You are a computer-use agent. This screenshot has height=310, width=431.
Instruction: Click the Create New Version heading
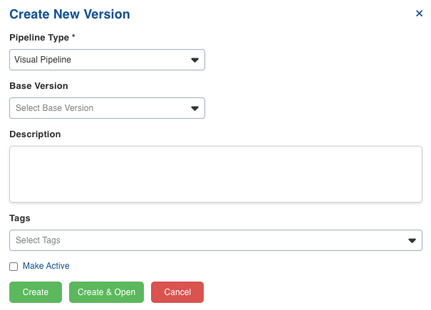pos(70,14)
